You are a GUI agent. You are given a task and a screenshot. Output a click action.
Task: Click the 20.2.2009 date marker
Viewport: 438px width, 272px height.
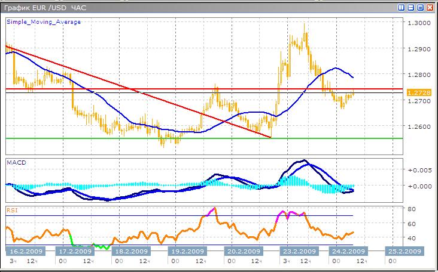pos(243,251)
